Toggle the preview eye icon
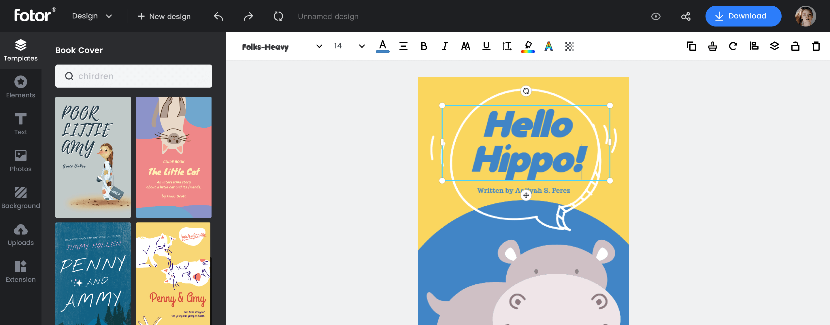830x325 pixels. (x=656, y=16)
